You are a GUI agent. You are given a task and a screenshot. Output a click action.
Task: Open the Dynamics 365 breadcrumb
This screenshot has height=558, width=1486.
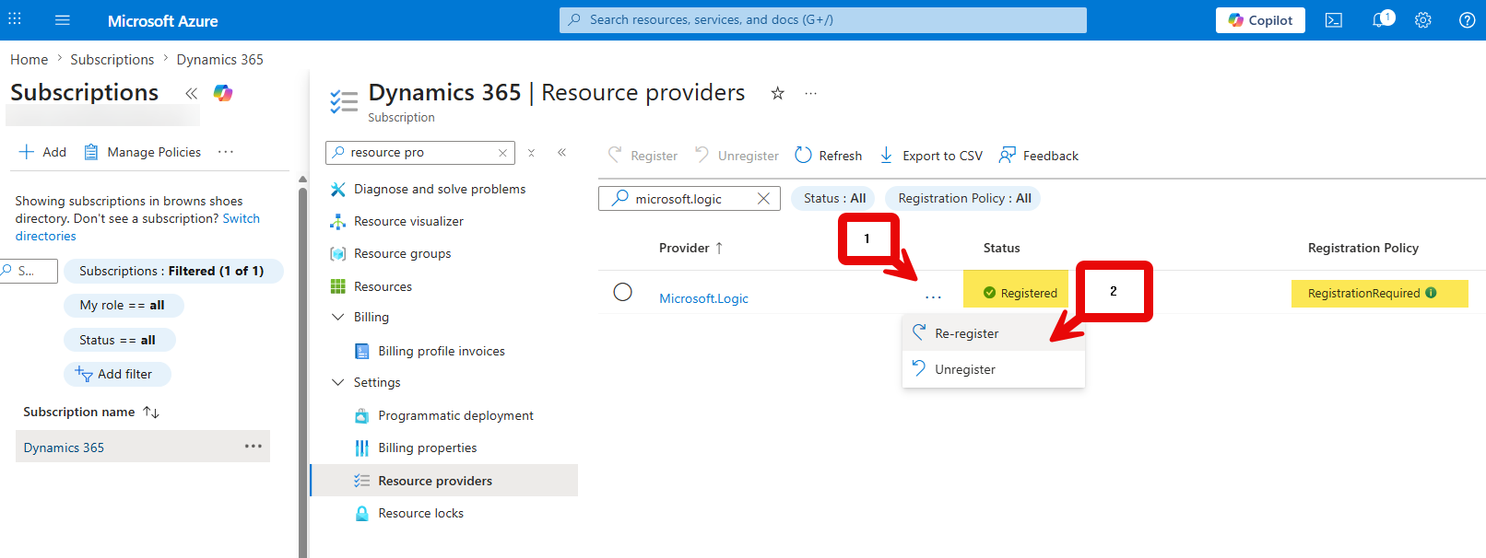pyautogui.click(x=219, y=60)
